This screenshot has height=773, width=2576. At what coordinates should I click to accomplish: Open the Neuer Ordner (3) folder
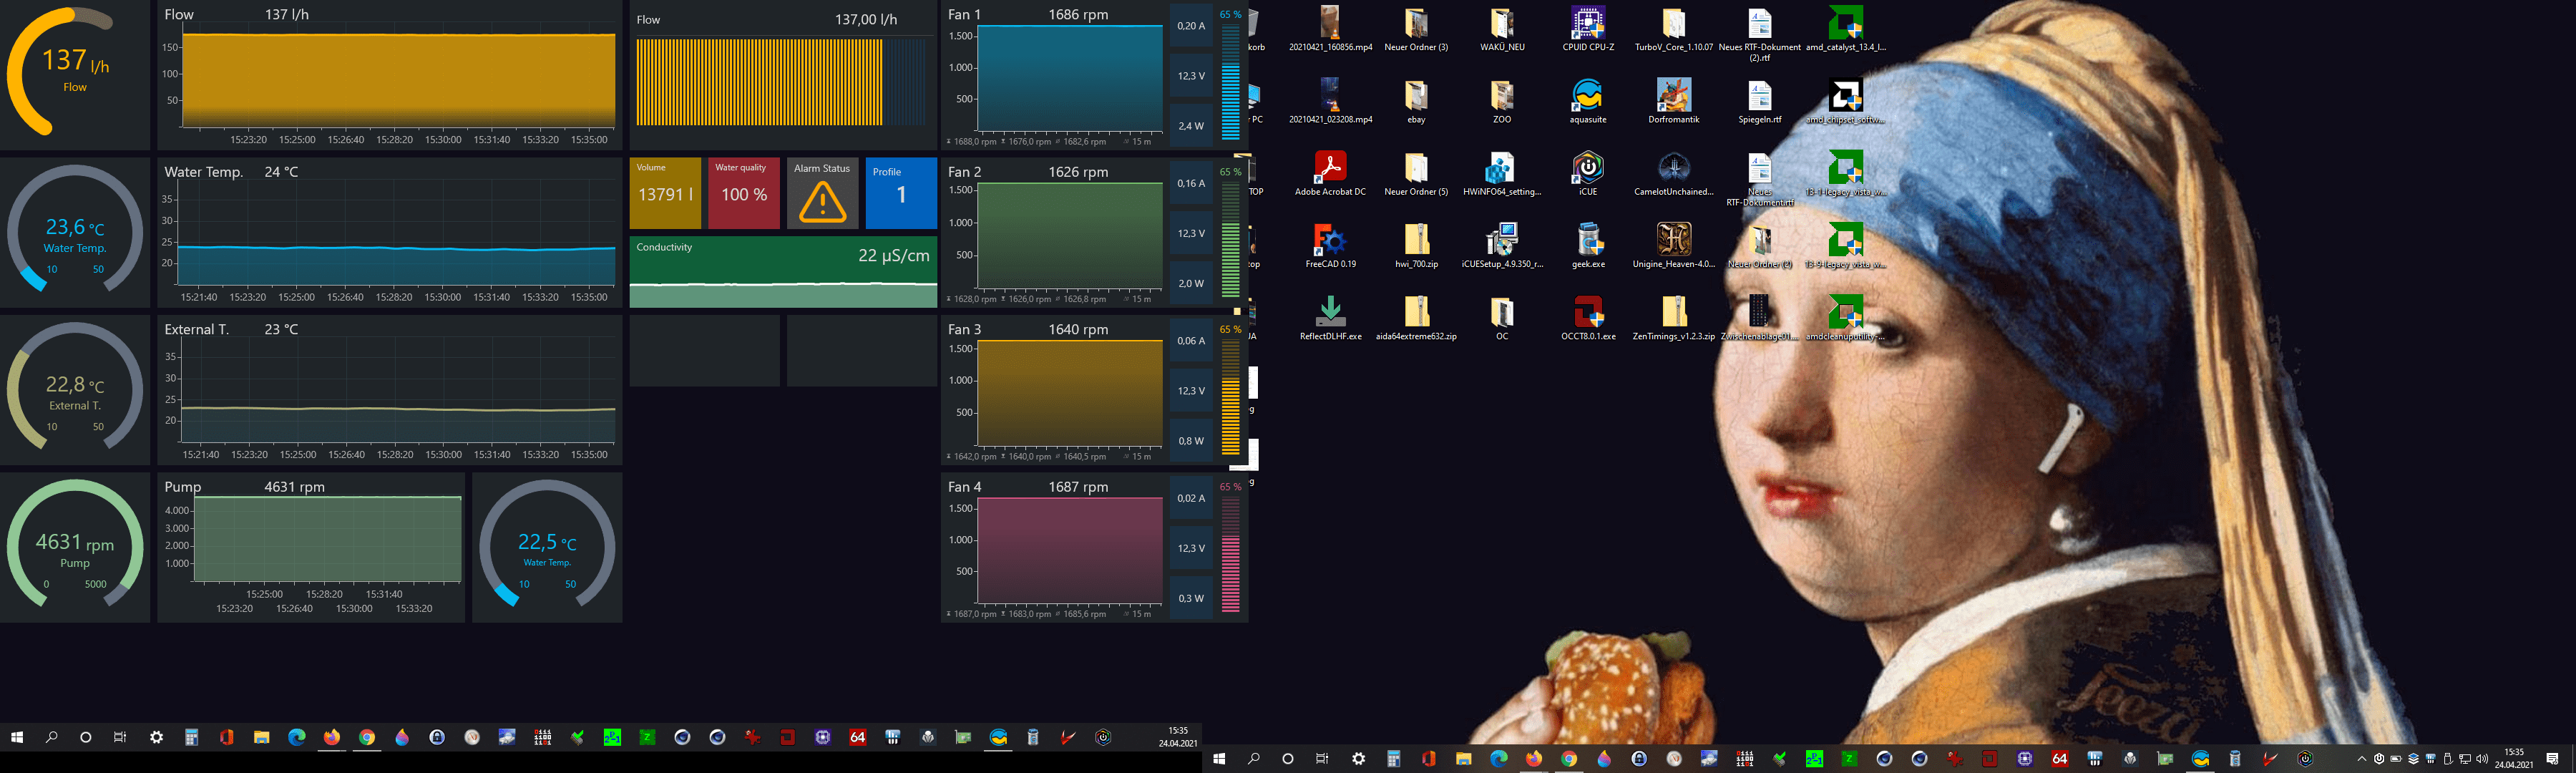click(x=1416, y=29)
